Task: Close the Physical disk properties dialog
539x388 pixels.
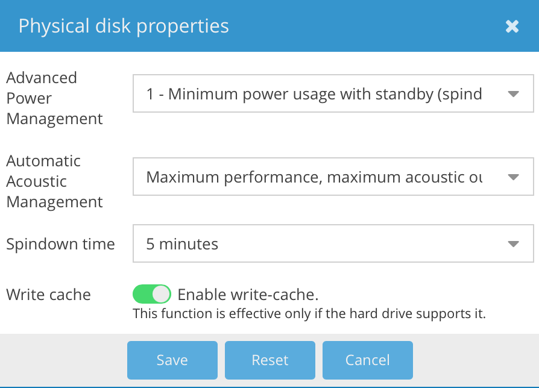Action: (x=512, y=26)
